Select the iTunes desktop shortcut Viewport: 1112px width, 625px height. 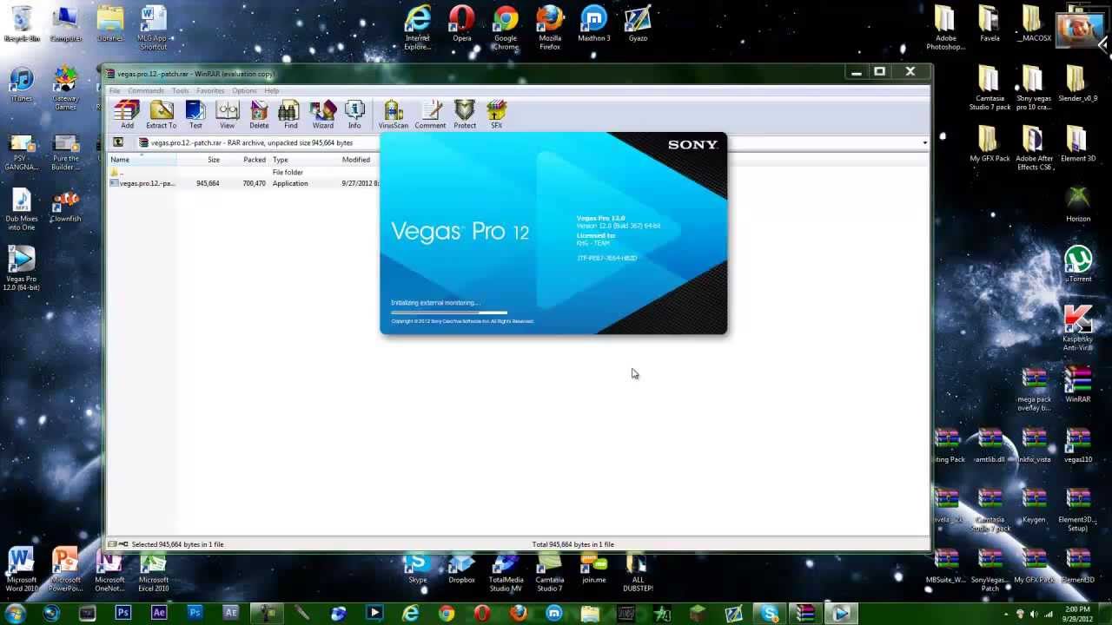(22, 84)
